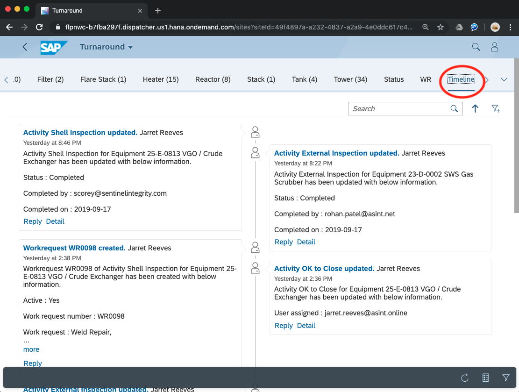Switch to the Stack (1) tab
The image size is (519, 392).
(x=261, y=79)
